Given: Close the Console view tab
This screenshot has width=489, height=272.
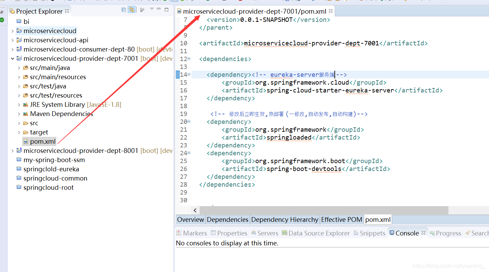Looking at the screenshot, I should pos(423,233).
